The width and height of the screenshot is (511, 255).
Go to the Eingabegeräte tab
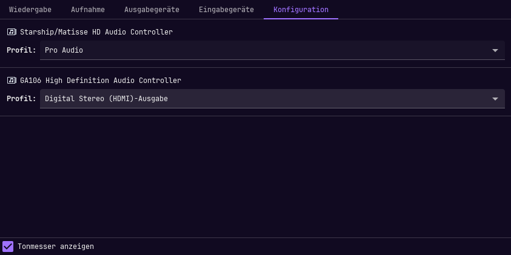(226, 10)
